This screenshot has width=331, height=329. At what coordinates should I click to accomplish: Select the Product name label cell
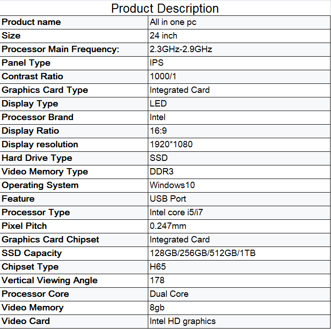74,22
